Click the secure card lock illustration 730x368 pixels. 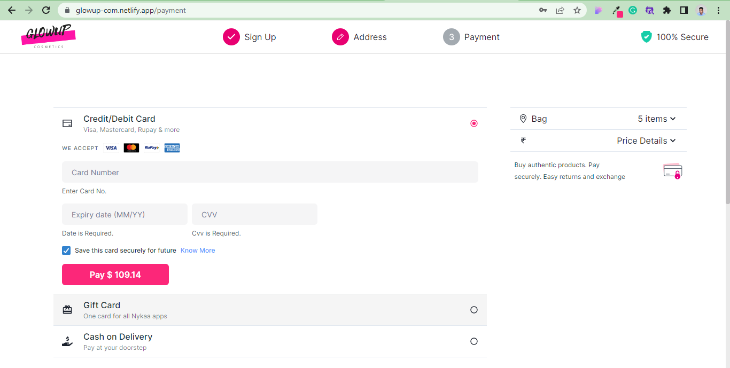point(673,171)
